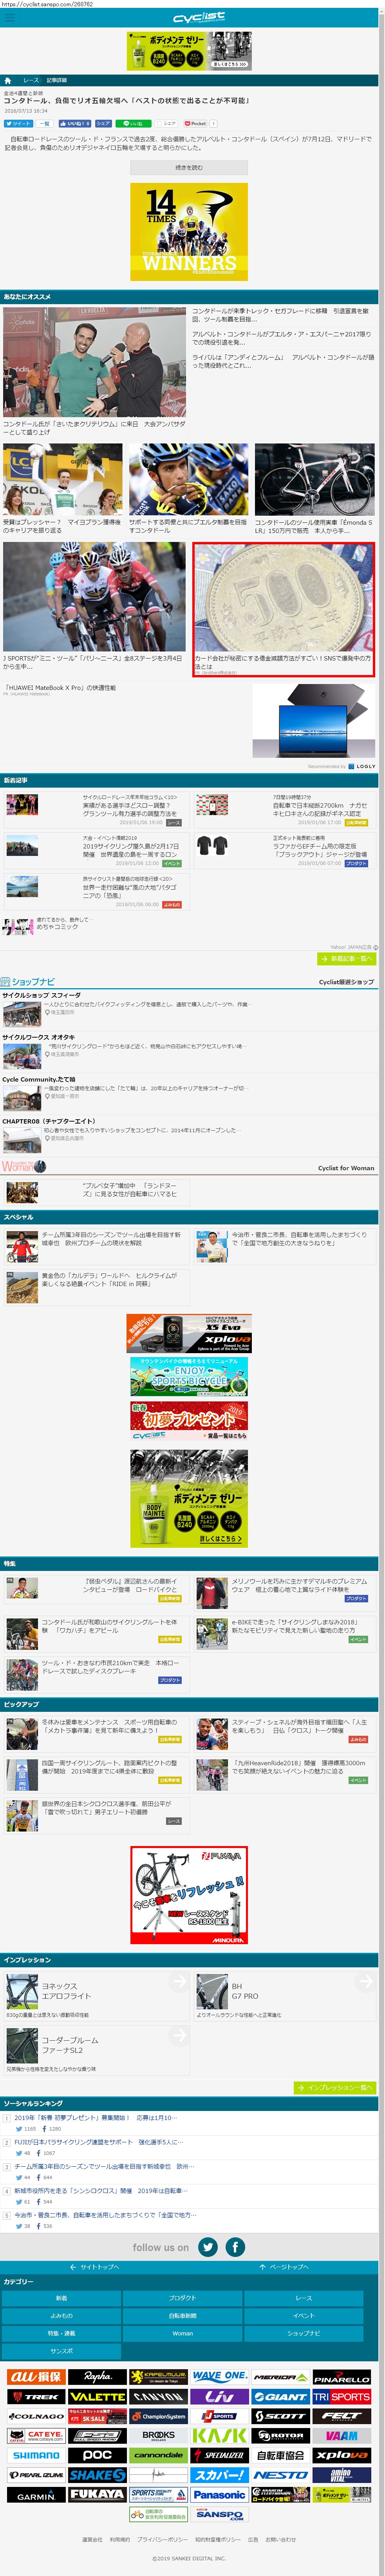The width and height of the screenshot is (385, 2576).
Task: Click インプレッション一覧へ green button
Action: (335, 2088)
